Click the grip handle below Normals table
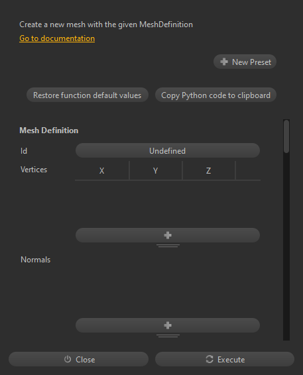The width and height of the screenshot is (303, 375). click(168, 336)
